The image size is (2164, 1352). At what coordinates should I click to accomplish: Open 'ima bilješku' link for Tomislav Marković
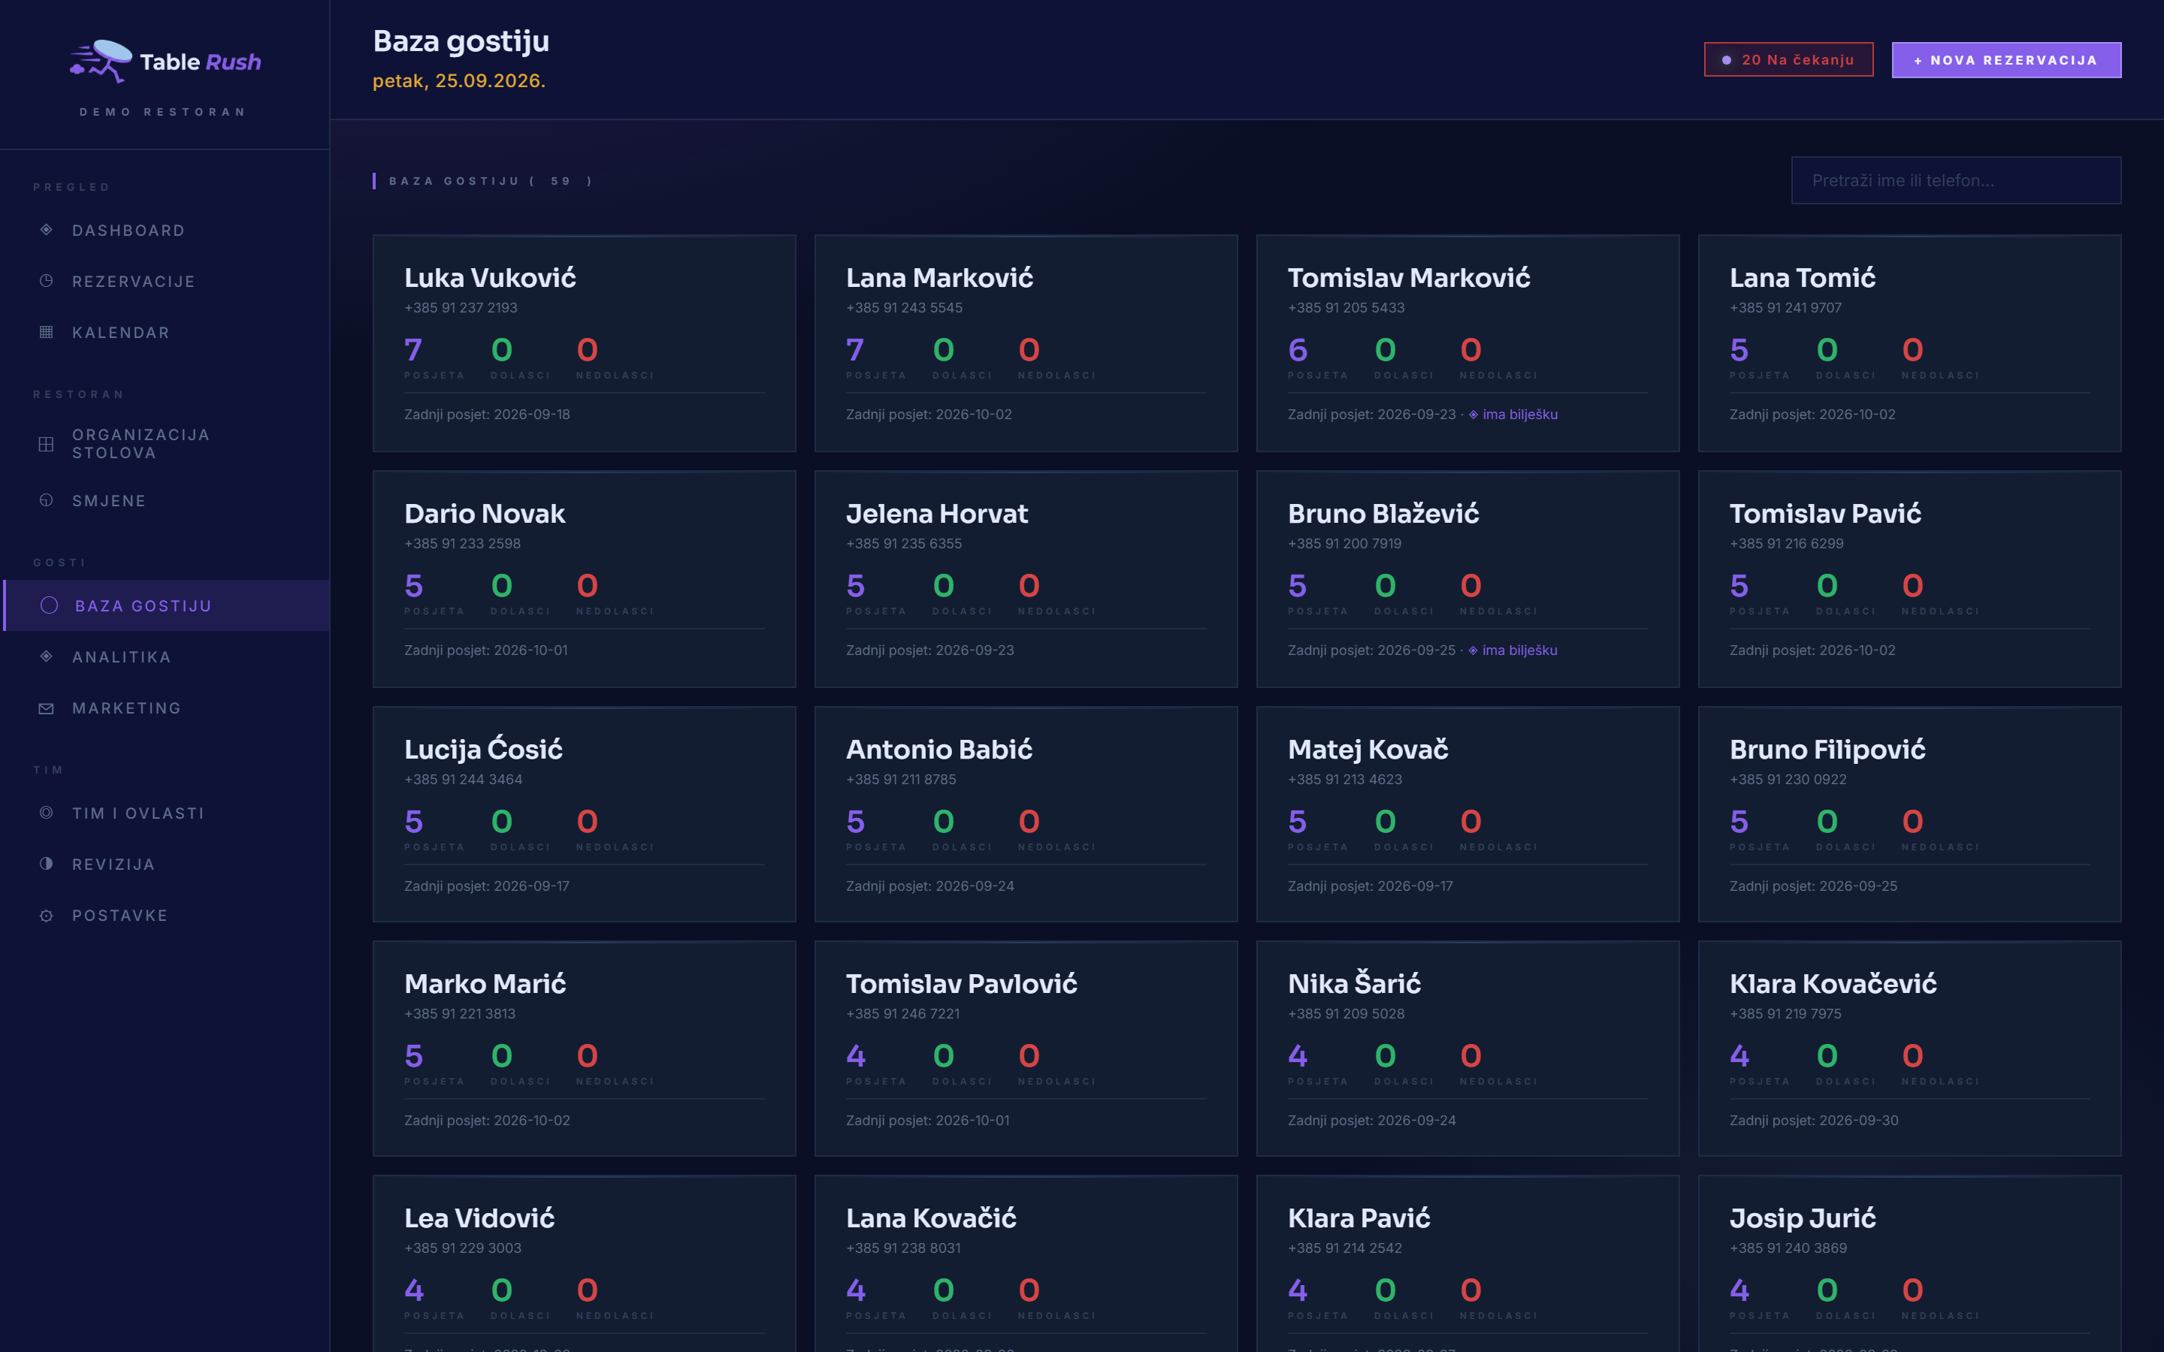[1519, 414]
